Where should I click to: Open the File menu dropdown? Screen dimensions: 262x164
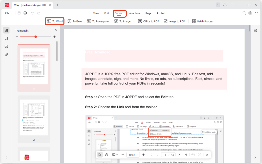click(x=9, y=13)
